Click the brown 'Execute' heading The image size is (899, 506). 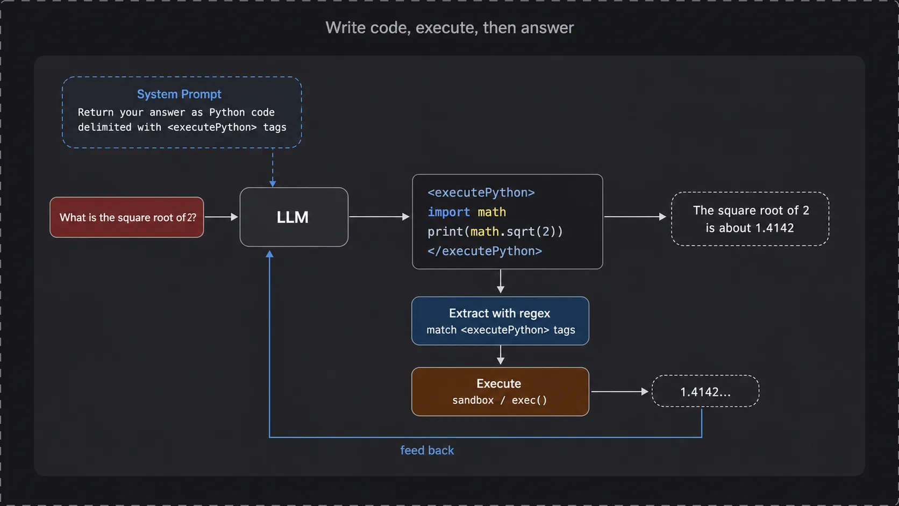499,383
